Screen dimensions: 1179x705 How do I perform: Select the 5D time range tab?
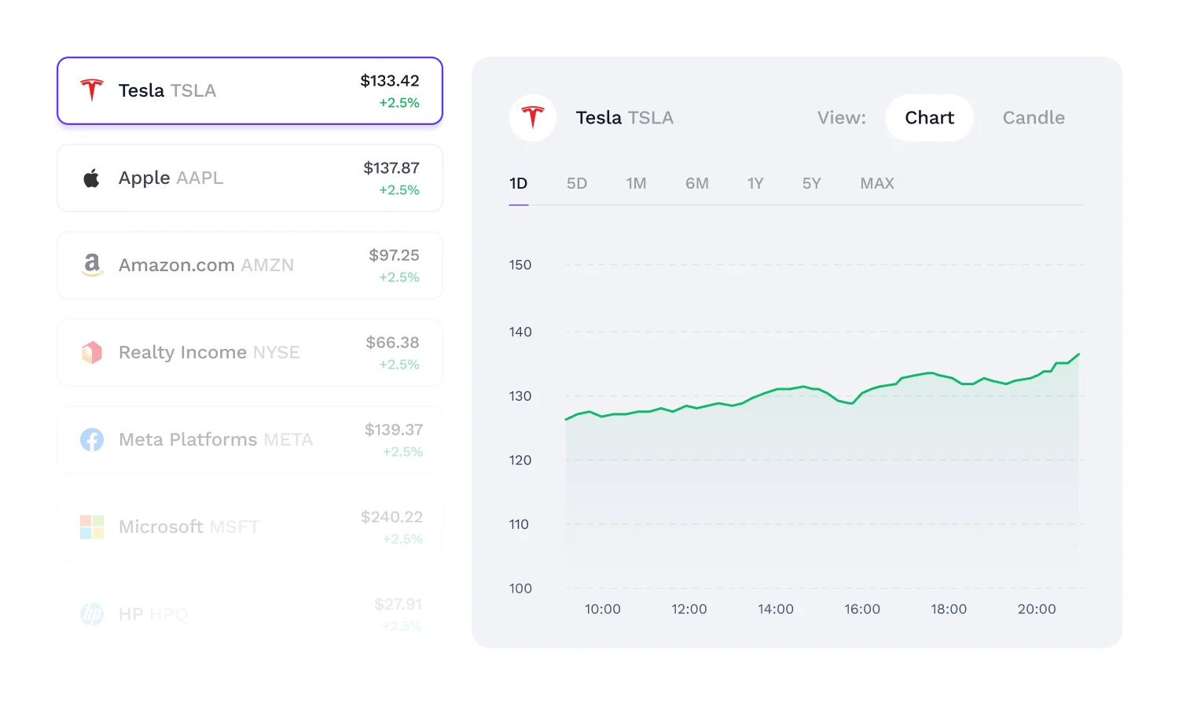577,184
